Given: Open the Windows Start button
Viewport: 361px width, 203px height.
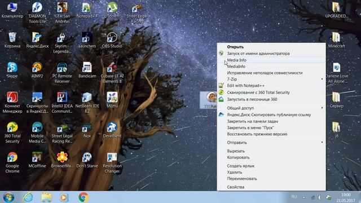Looking at the screenshot, I should pos(8,197).
